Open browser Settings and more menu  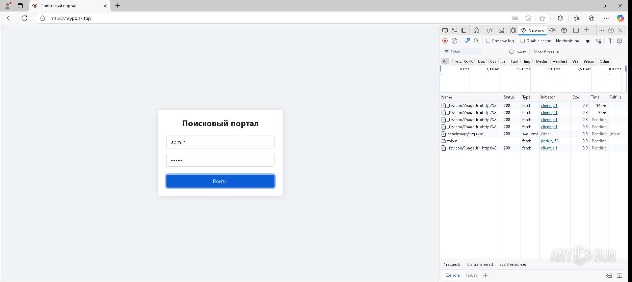tap(606, 18)
